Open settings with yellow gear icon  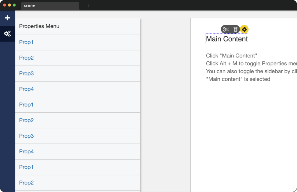pos(244,29)
